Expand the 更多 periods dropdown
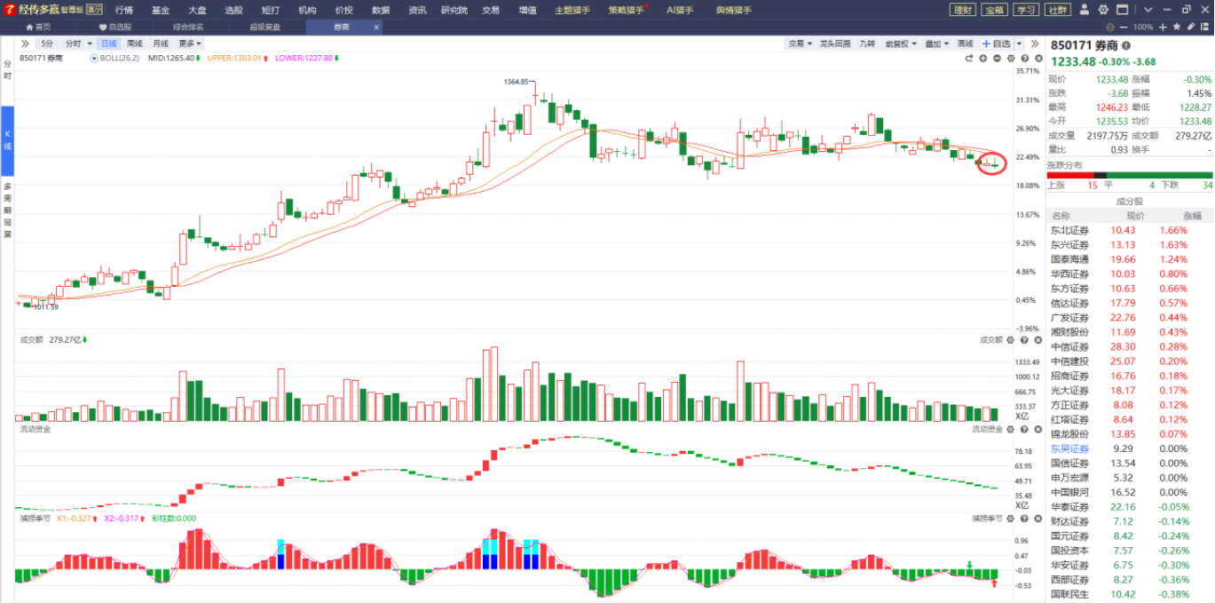 (x=190, y=44)
